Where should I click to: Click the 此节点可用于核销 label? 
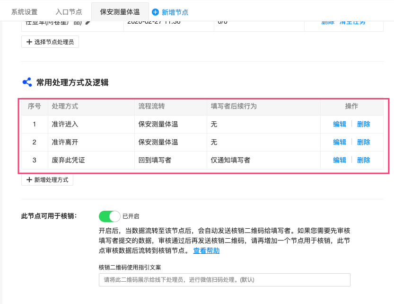(x=49, y=216)
